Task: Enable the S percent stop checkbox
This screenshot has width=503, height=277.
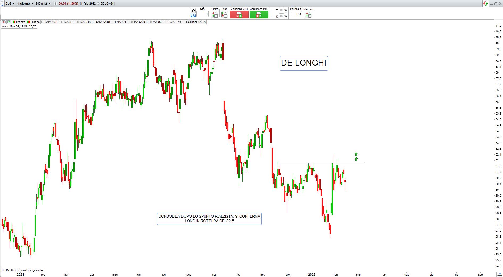Action: (x=273, y=17)
